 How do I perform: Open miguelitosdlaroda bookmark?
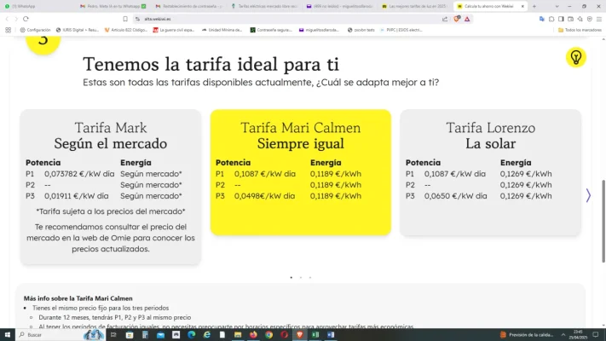coord(319,30)
